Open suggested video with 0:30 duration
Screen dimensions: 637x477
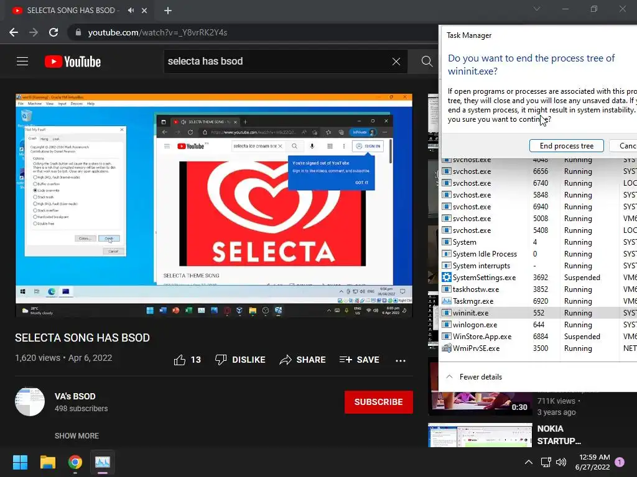[x=480, y=402]
